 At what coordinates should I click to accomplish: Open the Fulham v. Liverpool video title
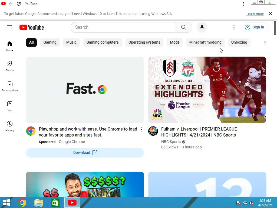199,132
